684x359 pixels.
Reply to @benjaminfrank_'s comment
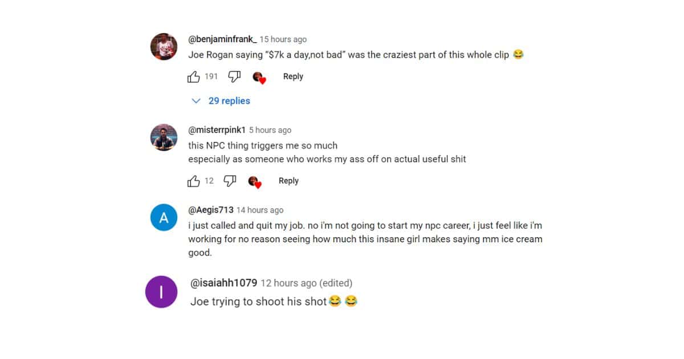[x=293, y=76]
